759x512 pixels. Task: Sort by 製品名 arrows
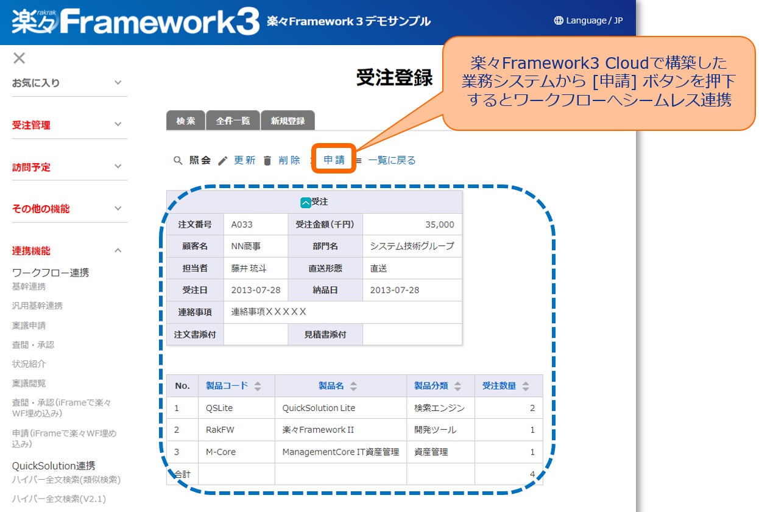353,386
